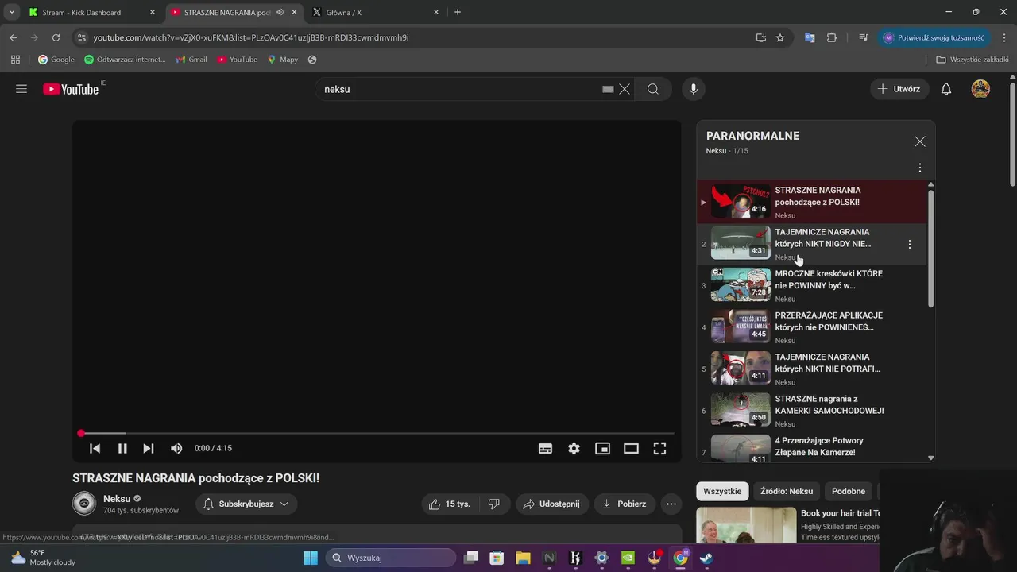This screenshot has height=572, width=1017.
Task: Bookmark this page with star icon
Action: pyautogui.click(x=780, y=37)
